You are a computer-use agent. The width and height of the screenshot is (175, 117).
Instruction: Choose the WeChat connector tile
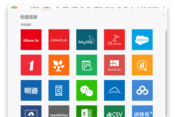tap(87, 90)
